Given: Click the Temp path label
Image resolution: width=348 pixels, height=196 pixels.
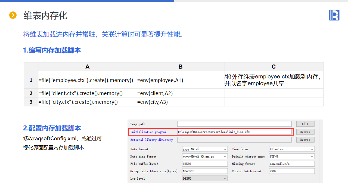Looking at the screenshot, I should (x=138, y=124).
